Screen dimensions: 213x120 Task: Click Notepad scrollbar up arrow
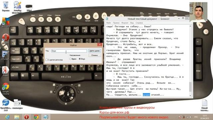click(x=190, y=26)
